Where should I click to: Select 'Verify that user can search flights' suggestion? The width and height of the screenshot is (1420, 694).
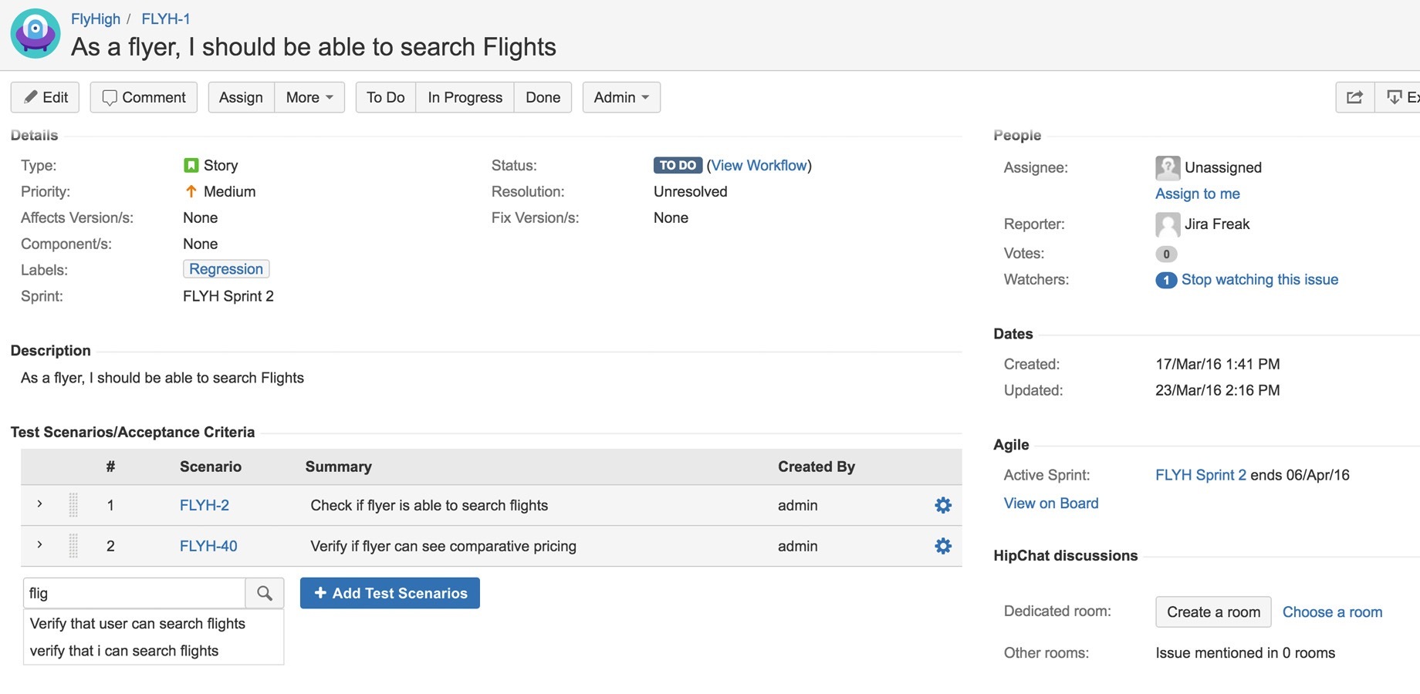[137, 624]
